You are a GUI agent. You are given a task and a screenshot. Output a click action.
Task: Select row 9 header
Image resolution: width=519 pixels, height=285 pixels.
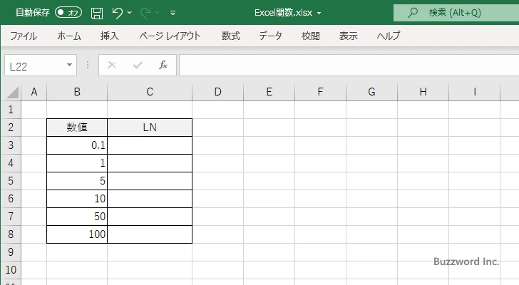pyautogui.click(x=11, y=252)
